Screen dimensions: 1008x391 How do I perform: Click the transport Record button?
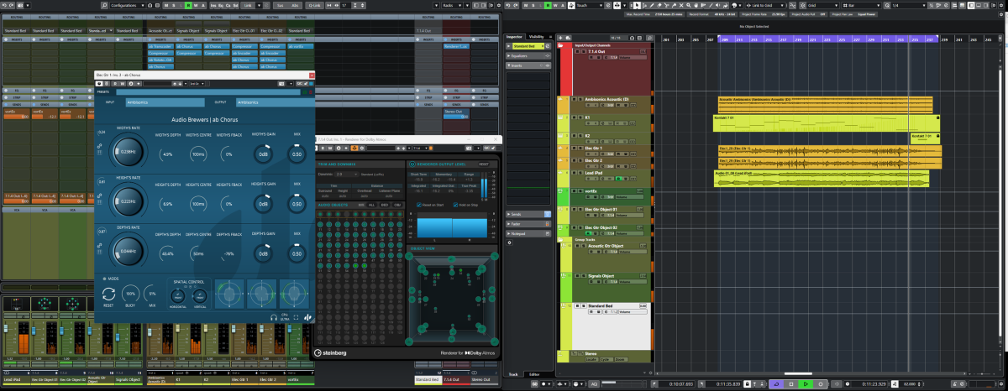821,384
